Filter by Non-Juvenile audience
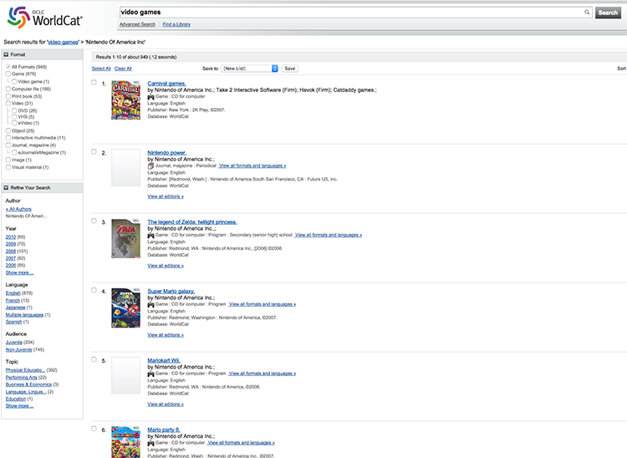This screenshot has height=458, width=627. [x=18, y=349]
